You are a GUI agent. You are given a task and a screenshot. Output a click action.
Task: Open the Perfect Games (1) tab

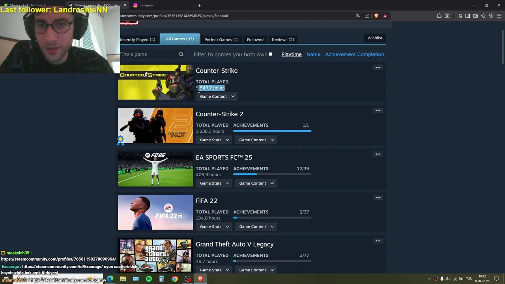point(221,39)
